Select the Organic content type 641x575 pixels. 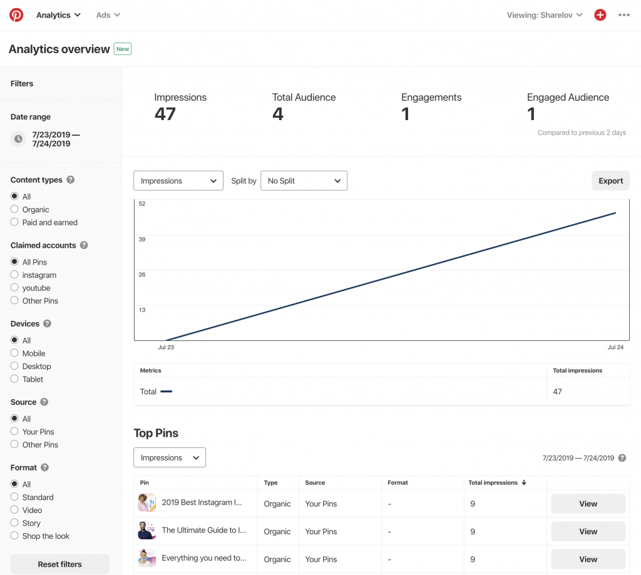coord(13,209)
